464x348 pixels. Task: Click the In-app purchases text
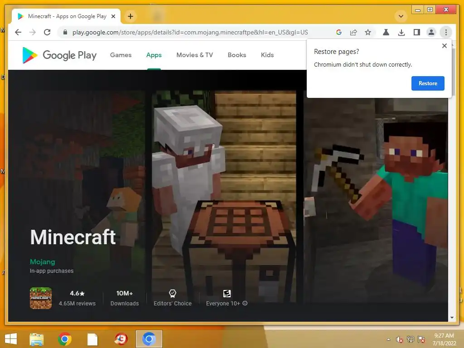[x=52, y=271]
